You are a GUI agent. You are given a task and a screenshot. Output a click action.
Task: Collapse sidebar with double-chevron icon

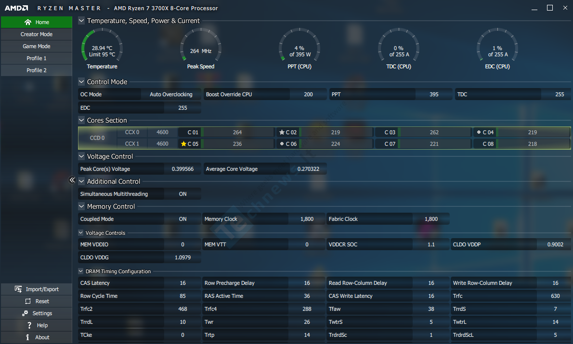[x=72, y=180]
